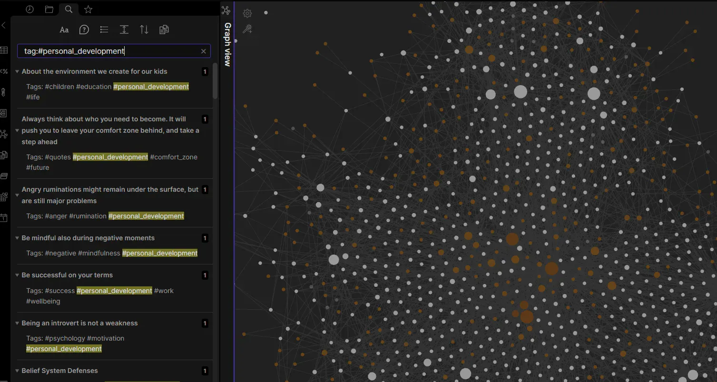Open the graph view ribbon icon
This screenshot has width=717, height=382.
tap(3, 134)
